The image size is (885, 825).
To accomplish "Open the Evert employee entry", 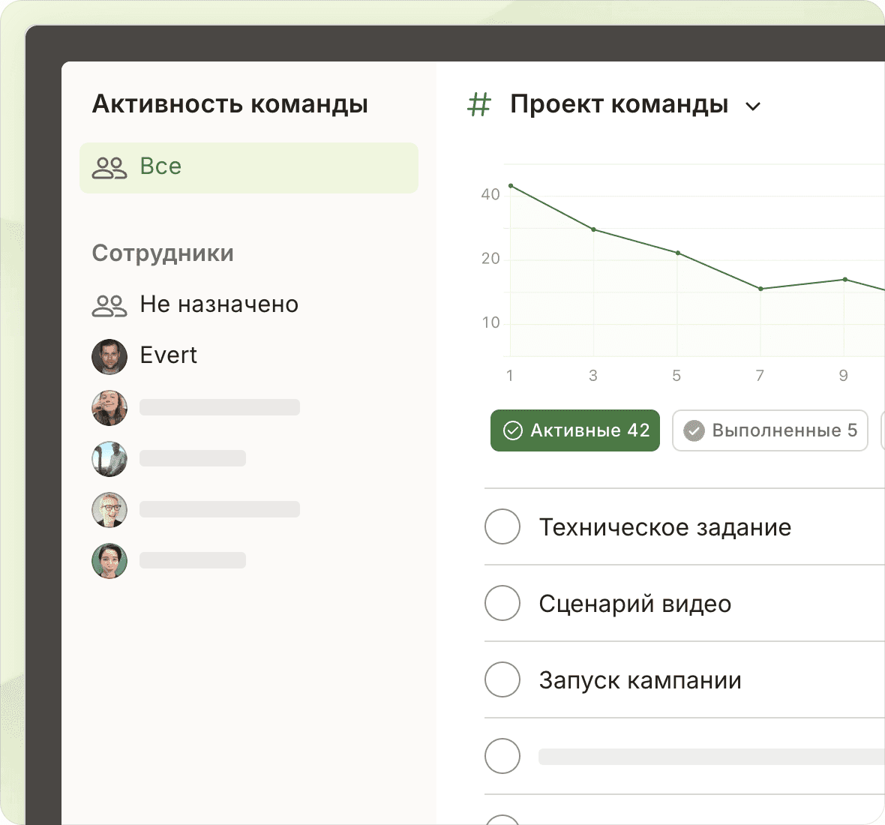I will [169, 355].
